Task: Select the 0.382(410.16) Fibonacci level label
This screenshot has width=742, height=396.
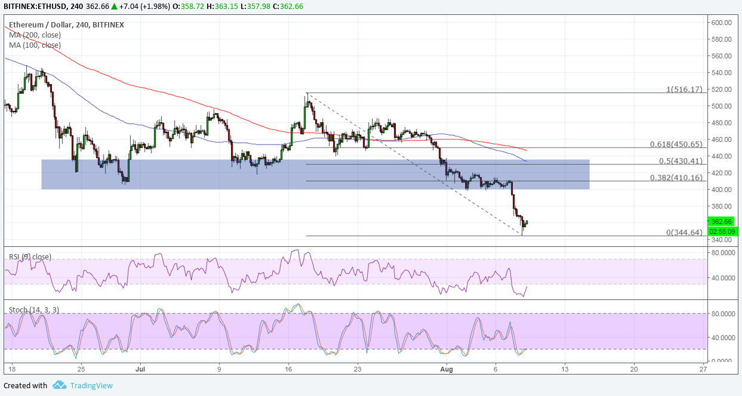Action: pos(676,178)
